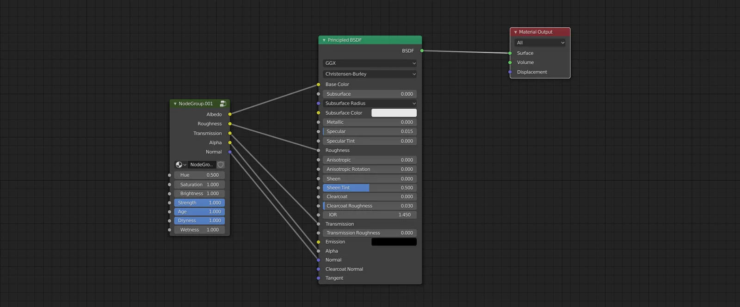Viewport: 740px width, 307px height.
Task: Open the All render target dropdown
Action: point(540,43)
